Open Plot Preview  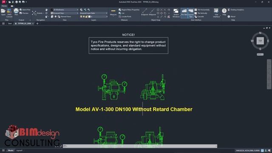24,13
